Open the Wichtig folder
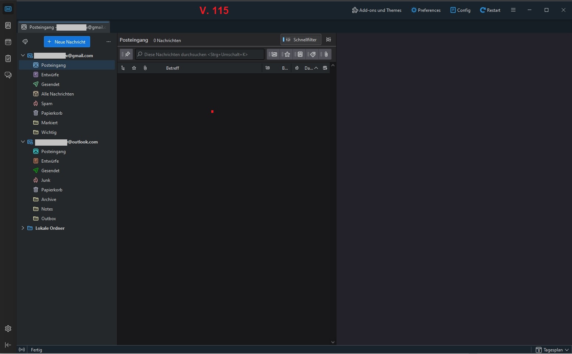 click(67, 132)
